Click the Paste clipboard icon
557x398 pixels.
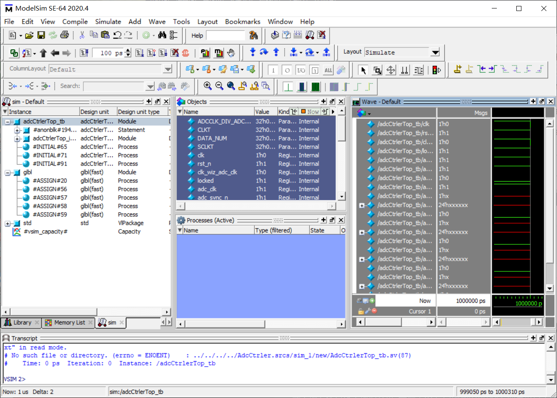(x=105, y=35)
